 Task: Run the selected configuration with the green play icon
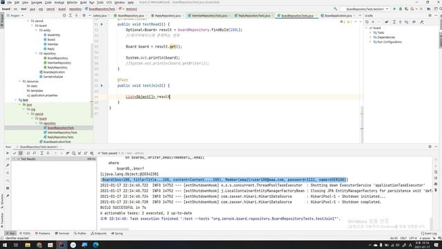394,9
